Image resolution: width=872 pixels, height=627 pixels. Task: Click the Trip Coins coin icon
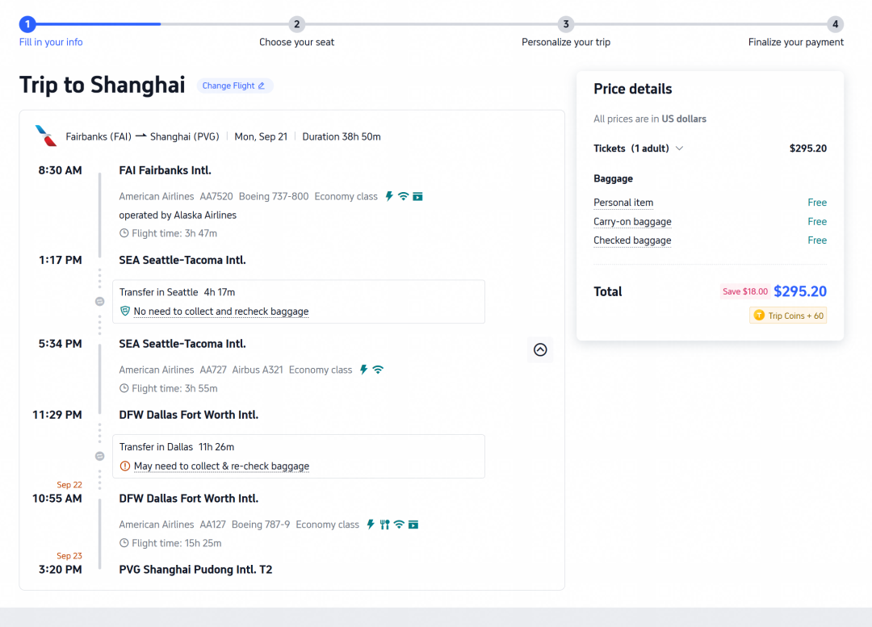pyautogui.click(x=759, y=316)
